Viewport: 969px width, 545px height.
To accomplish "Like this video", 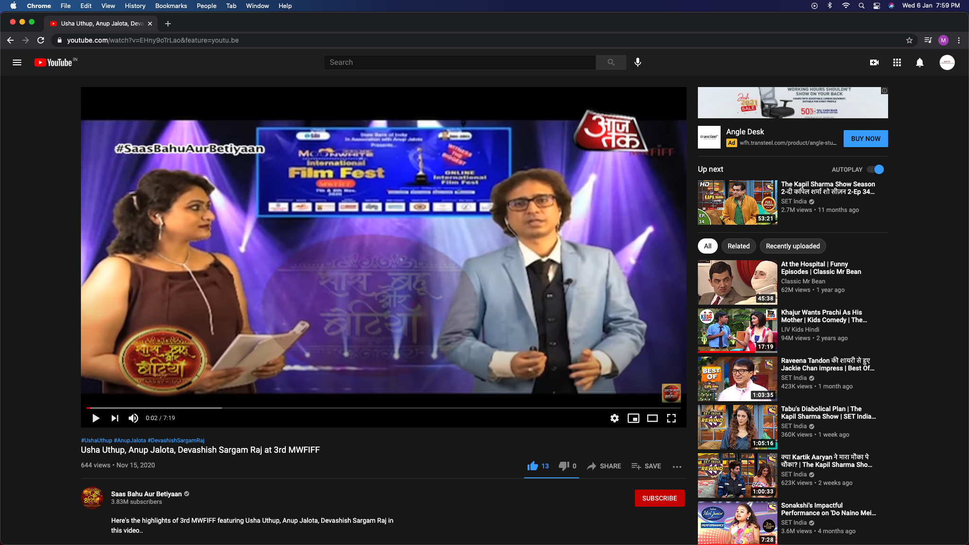I will (x=538, y=466).
